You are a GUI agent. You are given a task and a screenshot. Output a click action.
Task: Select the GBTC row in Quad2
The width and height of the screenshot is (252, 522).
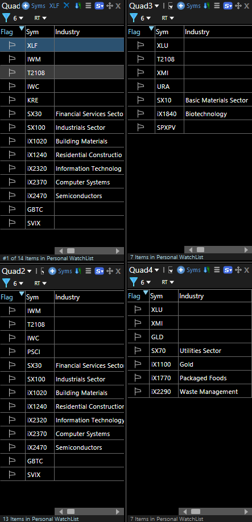click(62, 461)
